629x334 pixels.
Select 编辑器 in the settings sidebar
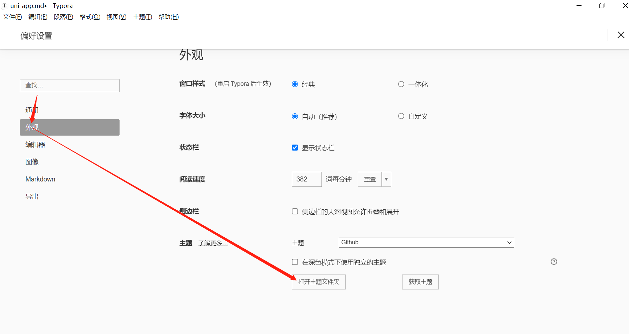[x=35, y=145]
